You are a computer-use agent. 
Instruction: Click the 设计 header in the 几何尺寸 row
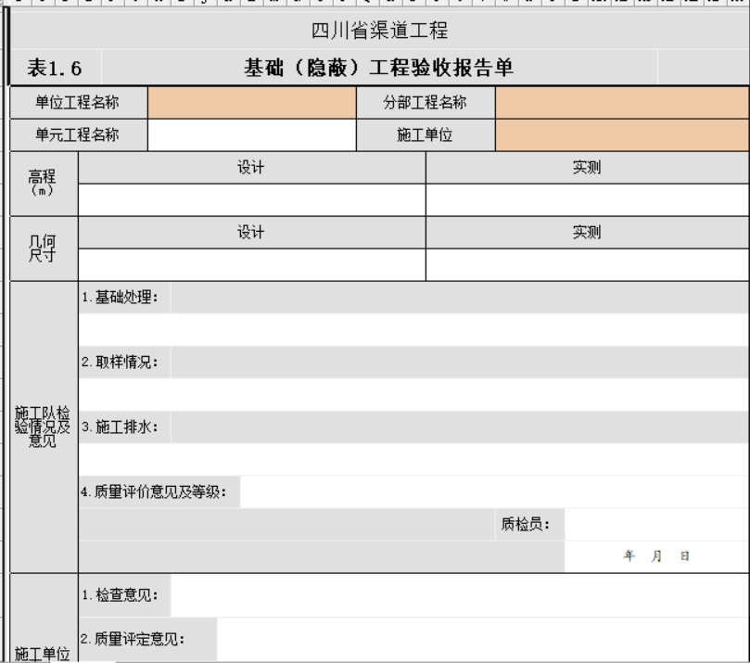[x=250, y=233]
